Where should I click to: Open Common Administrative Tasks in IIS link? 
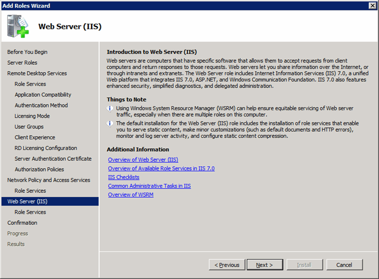tap(149, 186)
